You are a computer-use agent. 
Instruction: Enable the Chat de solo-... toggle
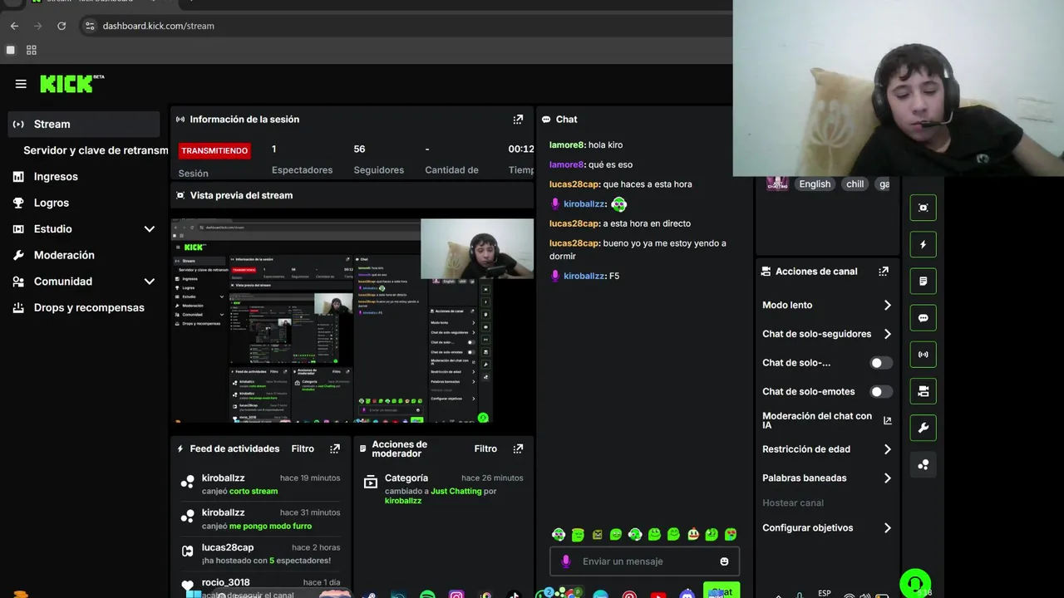click(880, 363)
